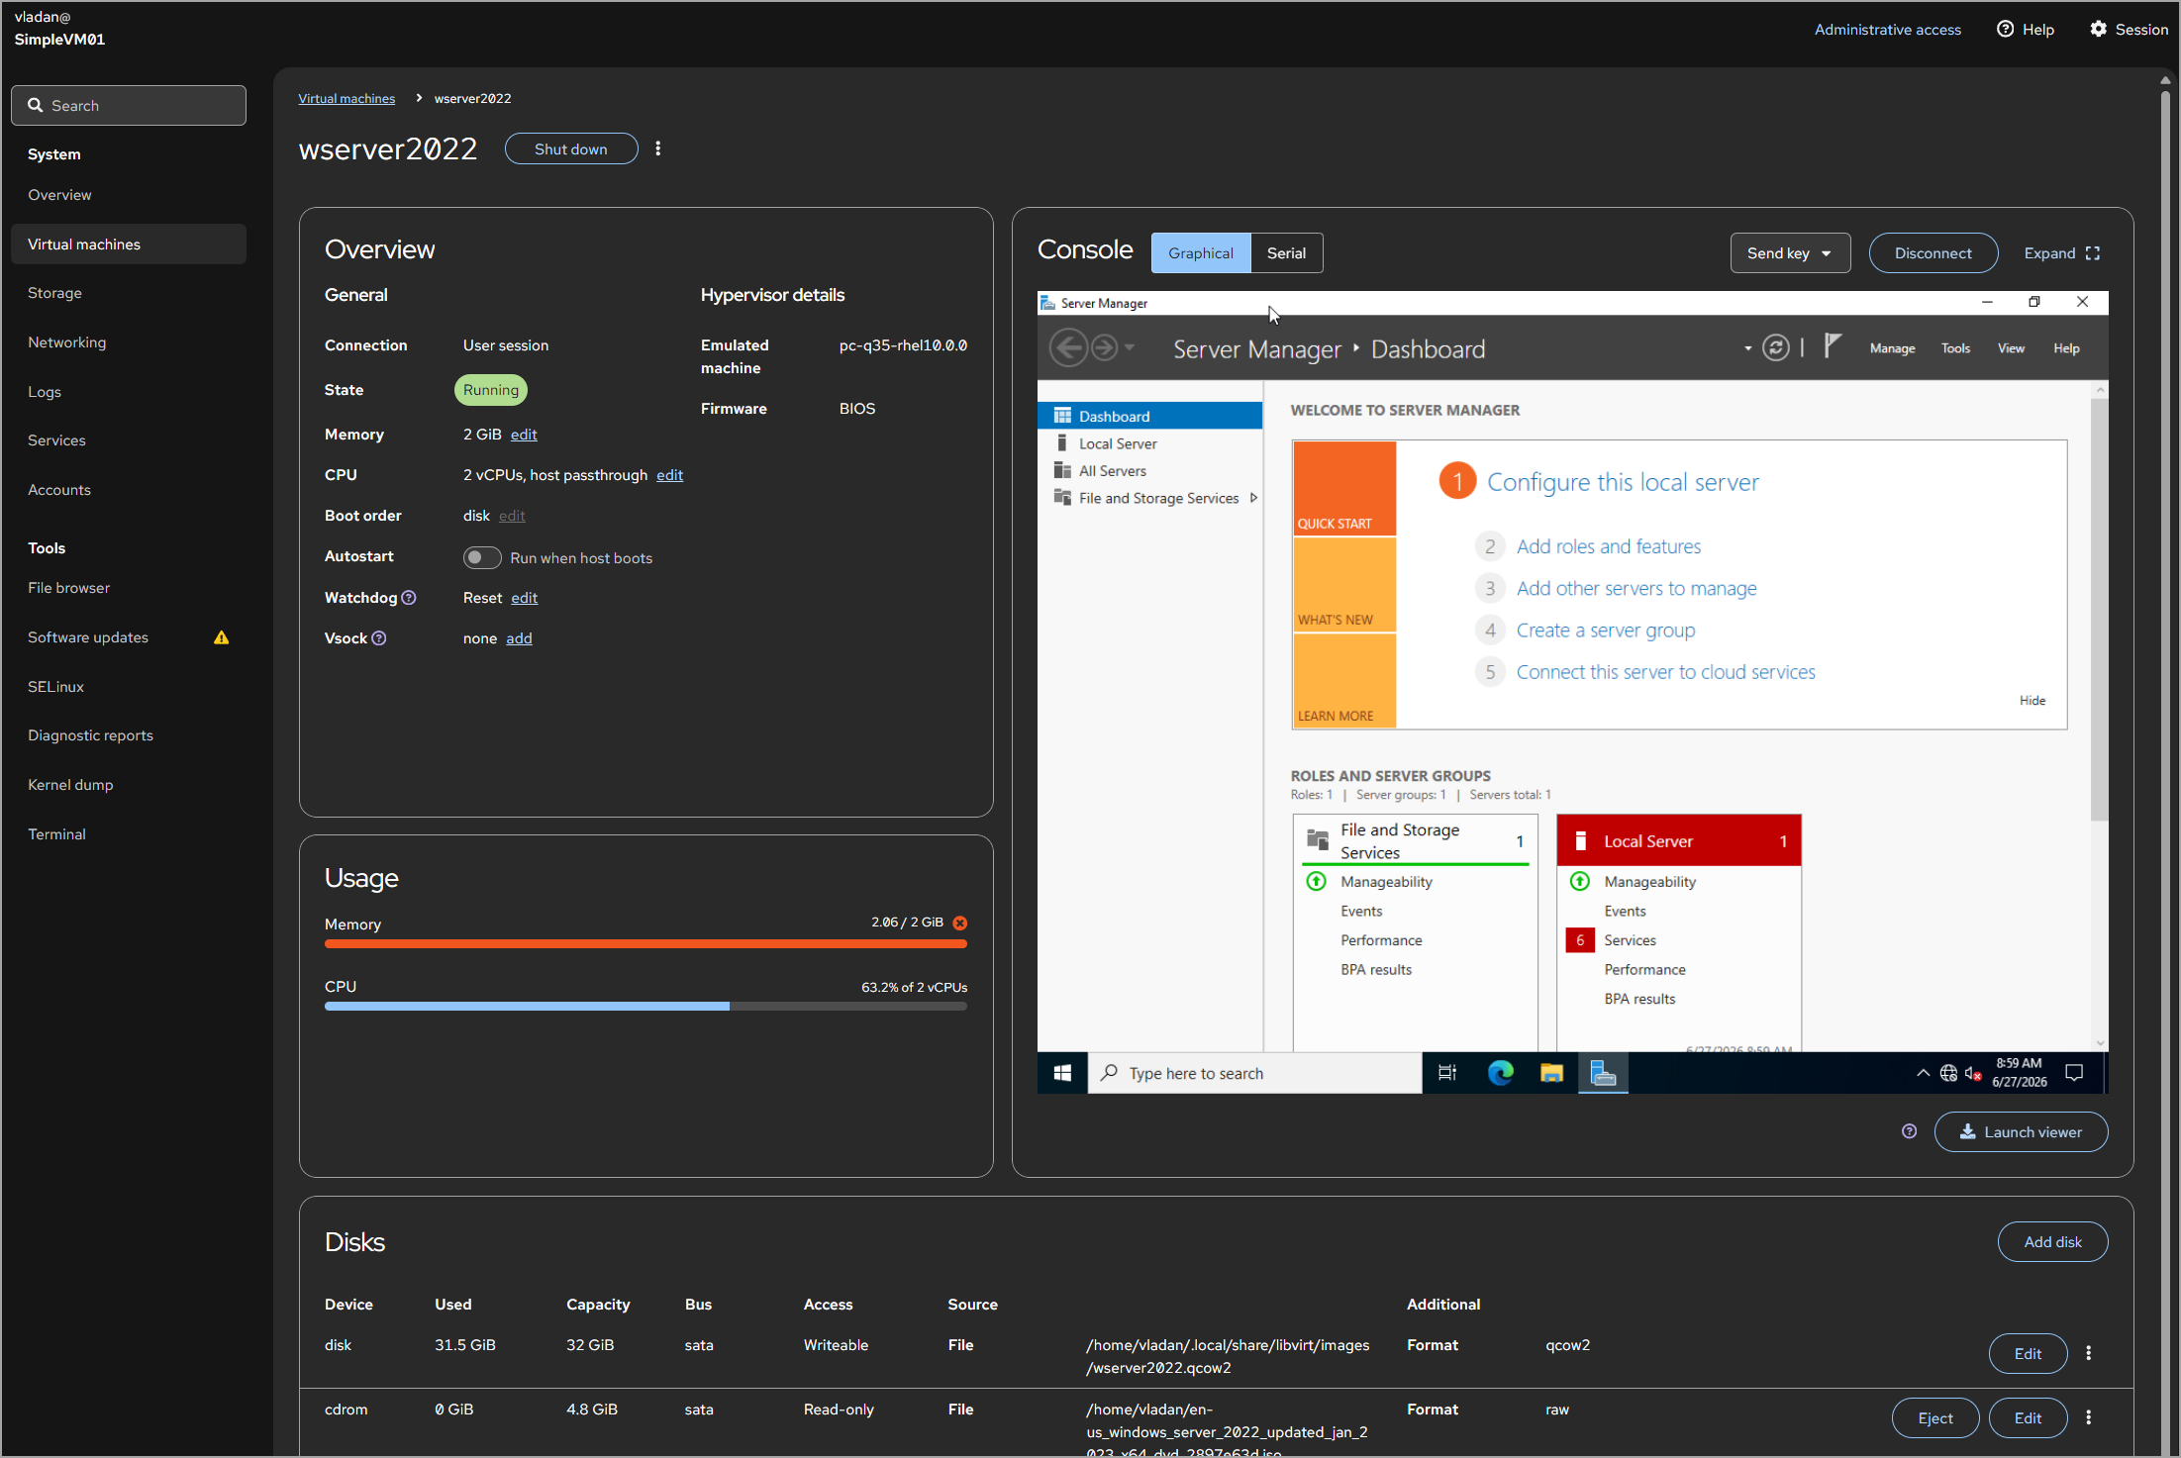The image size is (2181, 1458).
Task: Click the network tray icon
Action: (x=1948, y=1073)
